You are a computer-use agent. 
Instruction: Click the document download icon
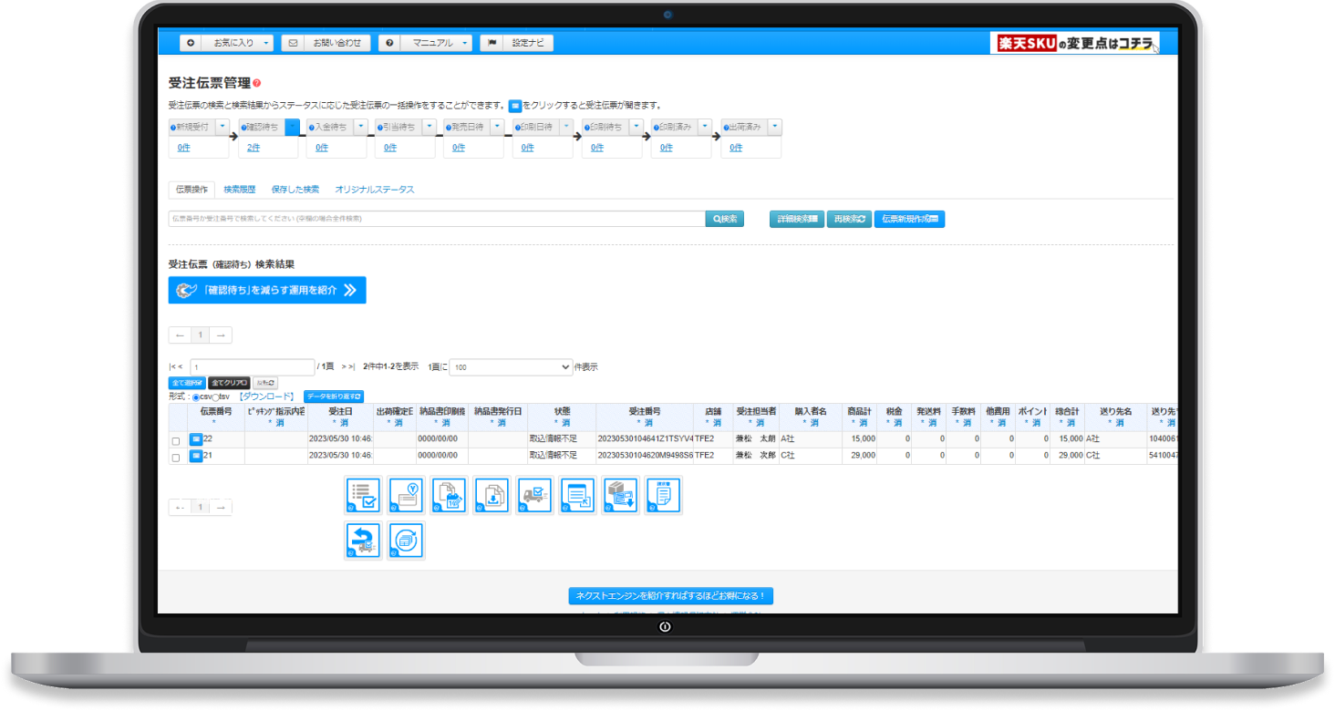pos(492,495)
